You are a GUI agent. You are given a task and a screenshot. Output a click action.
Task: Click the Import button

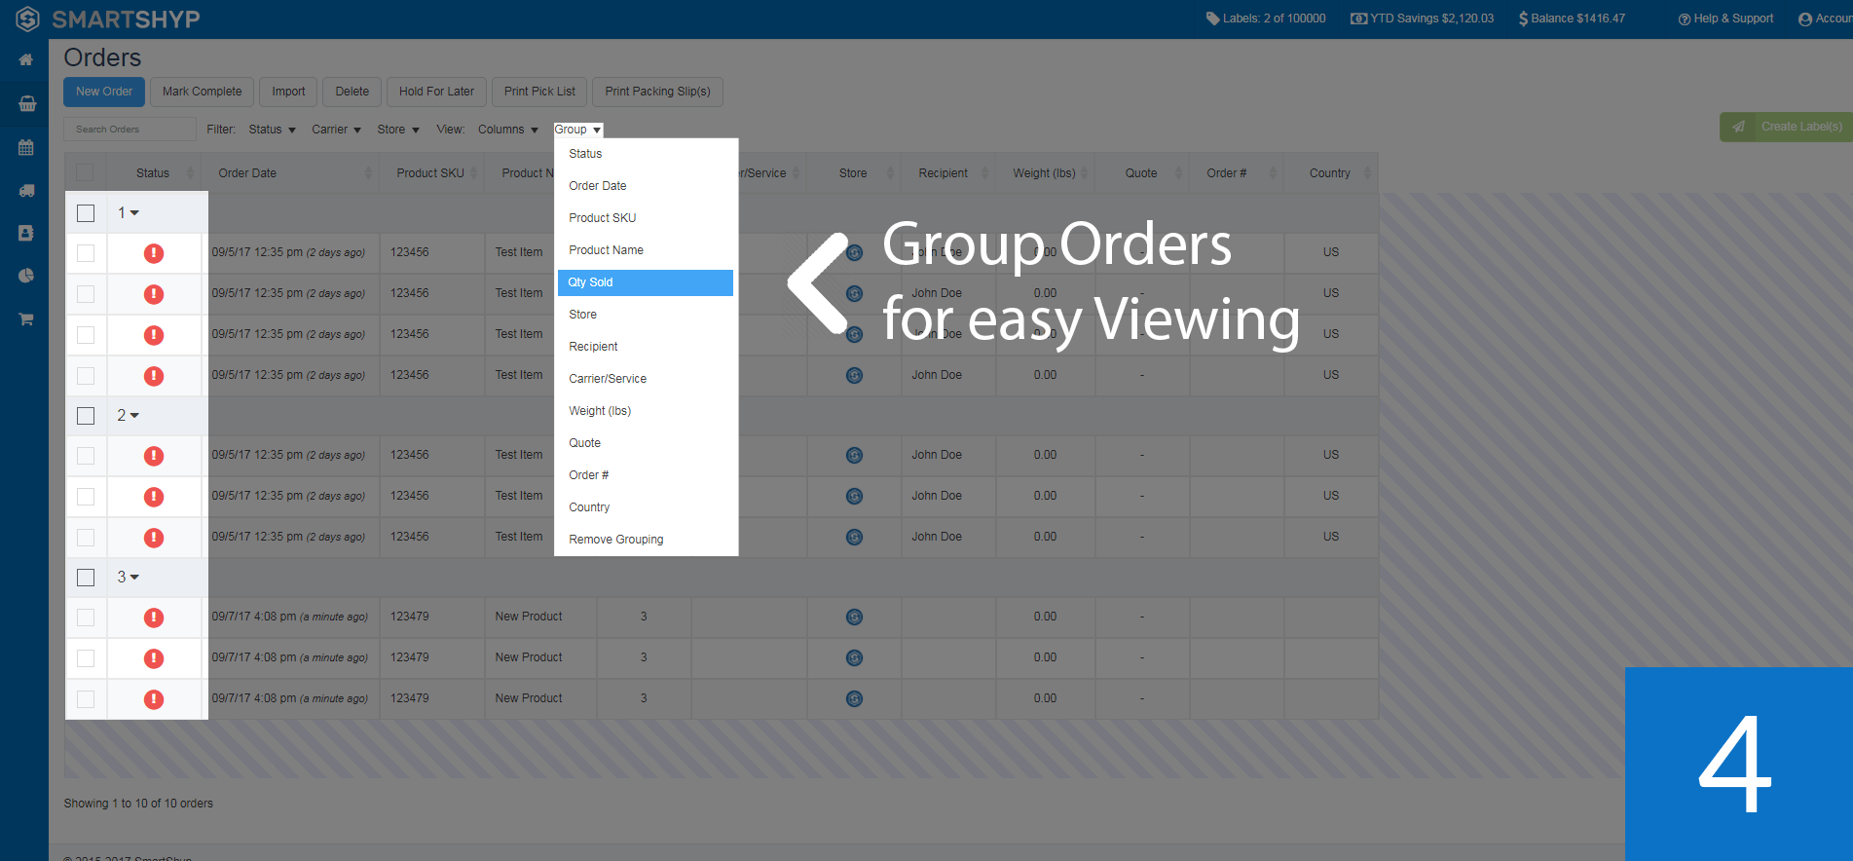(x=288, y=92)
